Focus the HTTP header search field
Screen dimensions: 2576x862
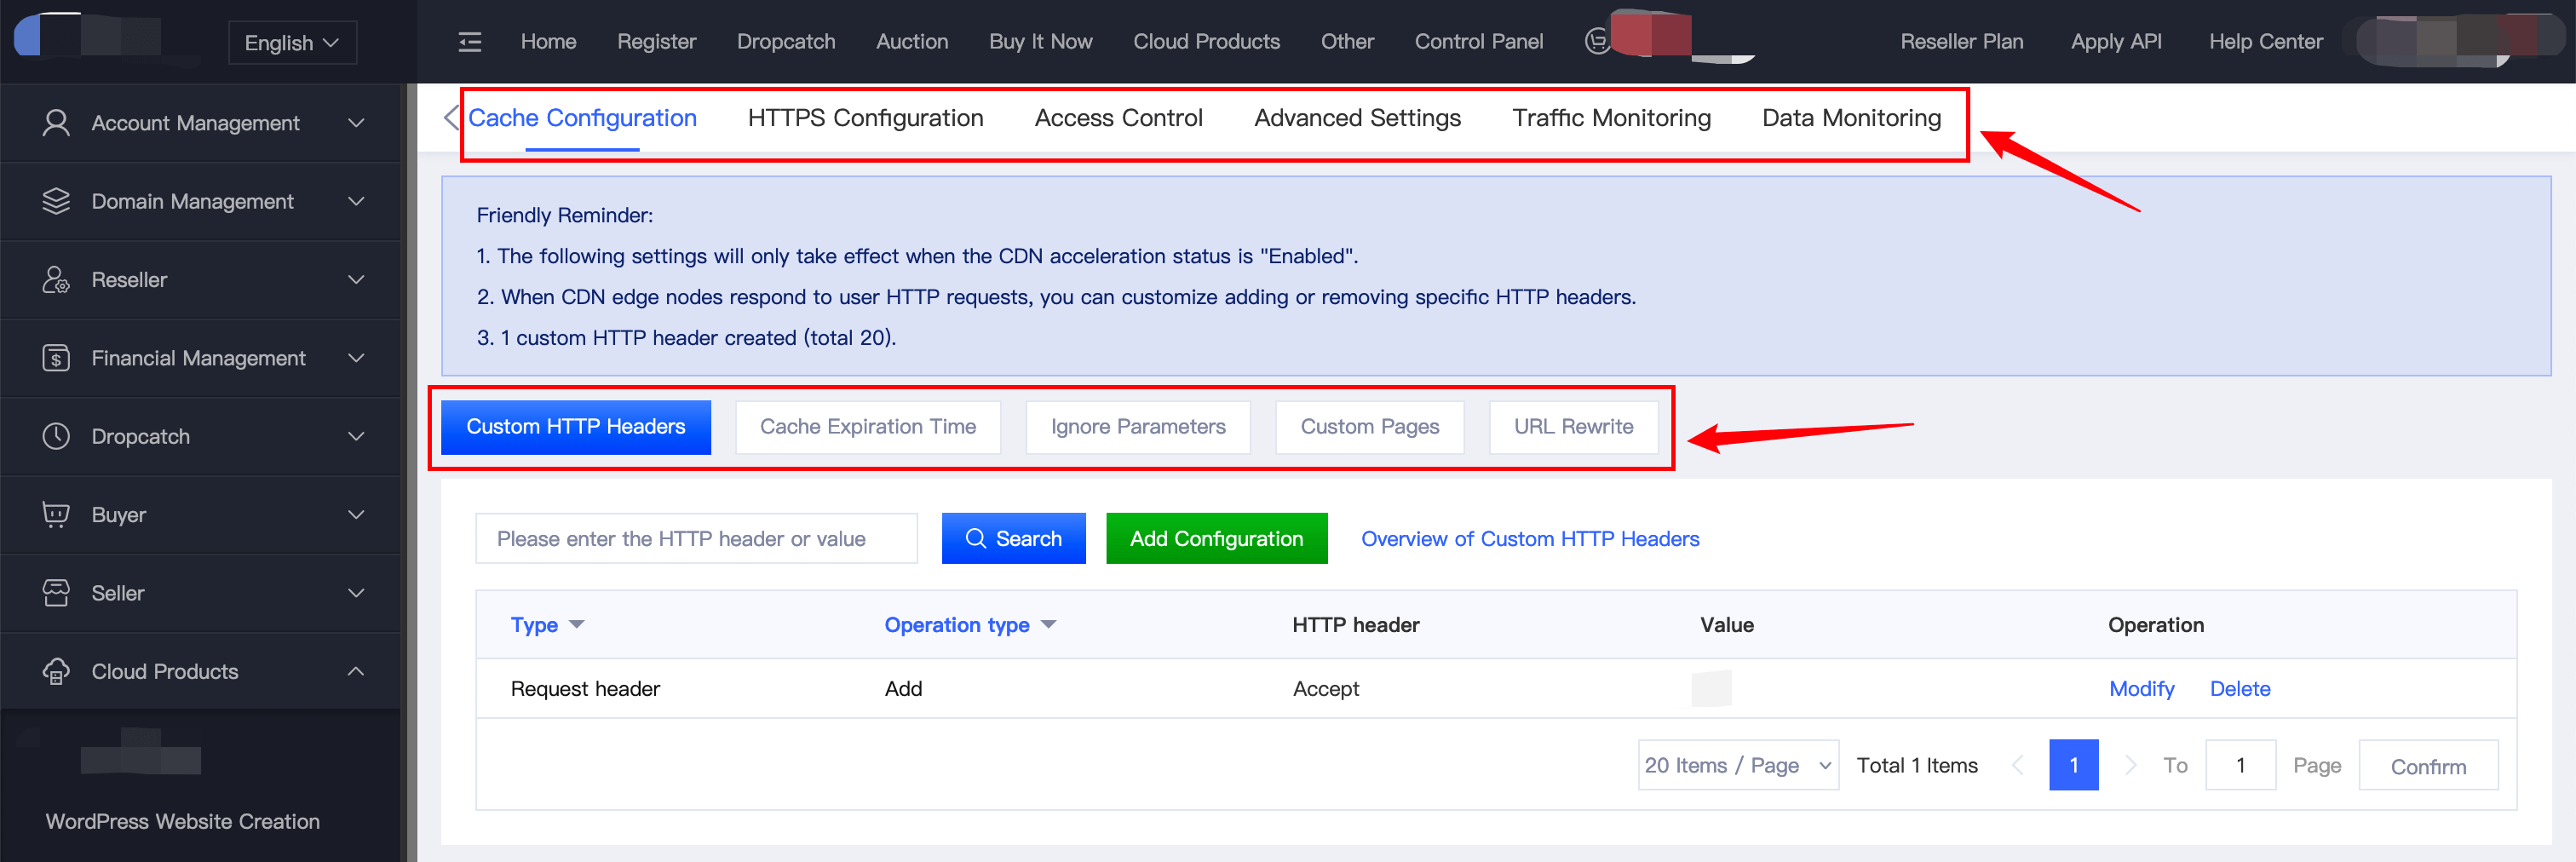696,538
